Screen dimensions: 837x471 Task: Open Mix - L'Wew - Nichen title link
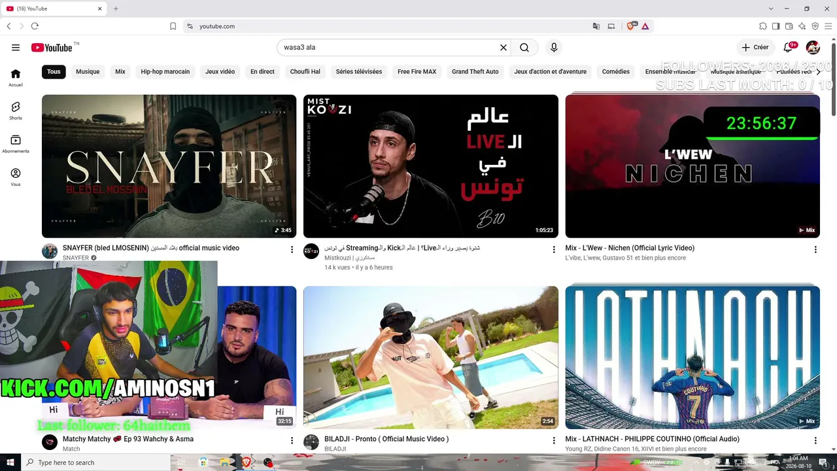click(x=630, y=248)
